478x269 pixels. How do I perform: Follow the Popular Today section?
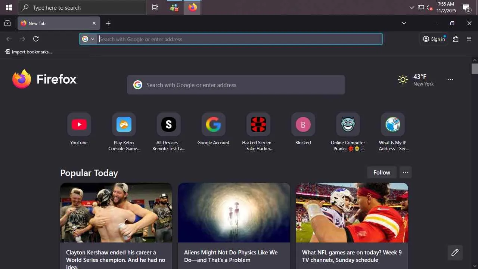[382, 173]
